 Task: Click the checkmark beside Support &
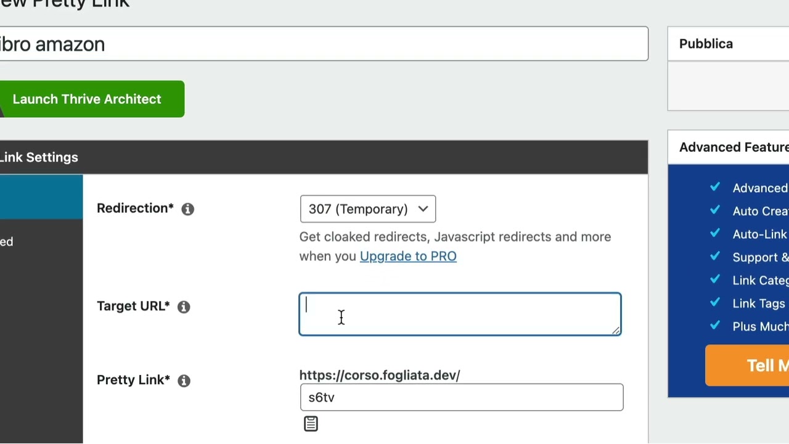715,257
